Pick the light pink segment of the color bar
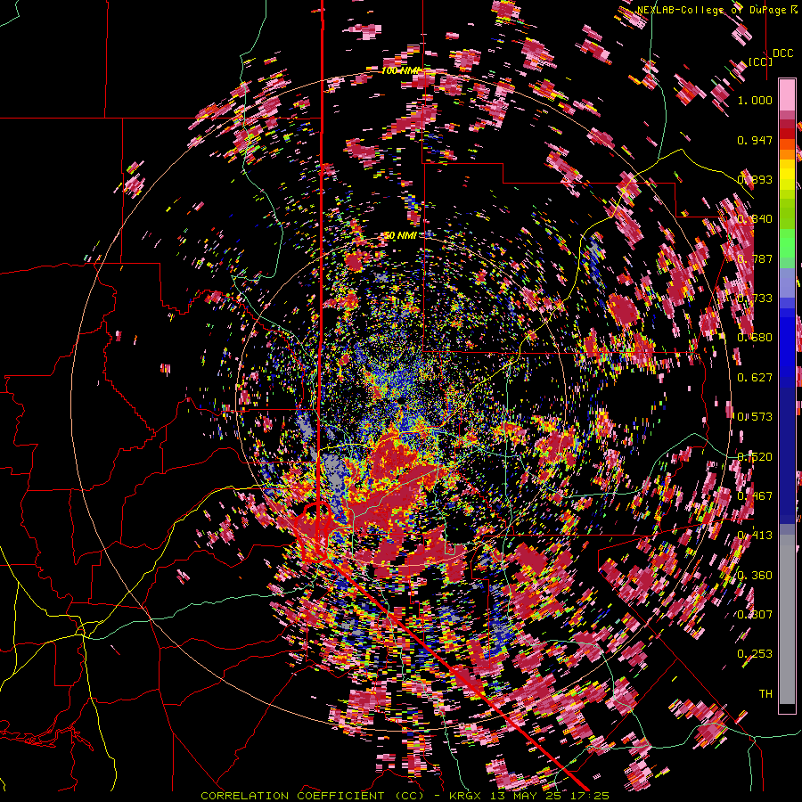Screen dimensions: 802x802 [787, 94]
